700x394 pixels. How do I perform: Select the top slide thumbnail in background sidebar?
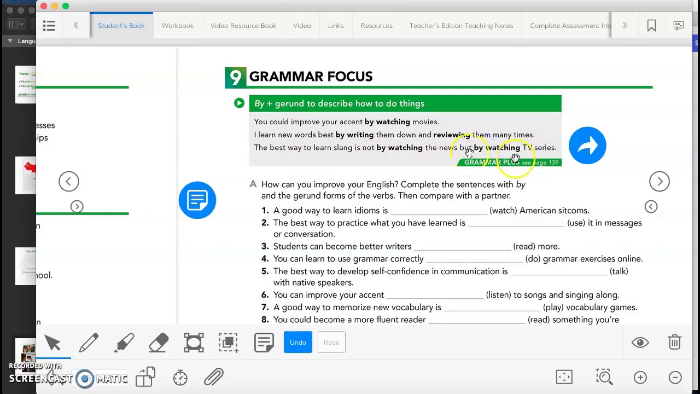point(26,85)
